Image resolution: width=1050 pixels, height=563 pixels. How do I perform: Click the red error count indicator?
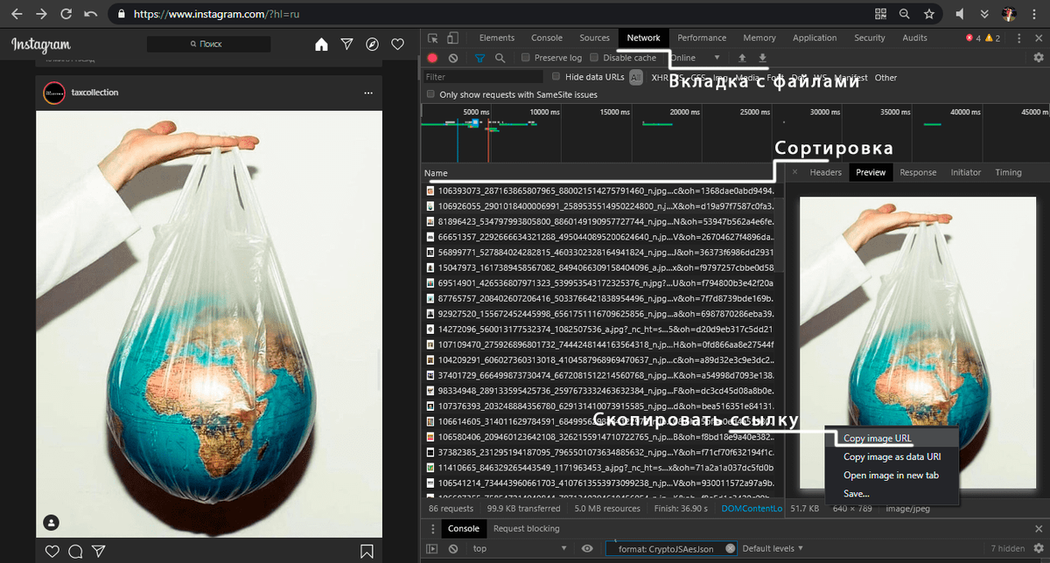click(x=973, y=38)
